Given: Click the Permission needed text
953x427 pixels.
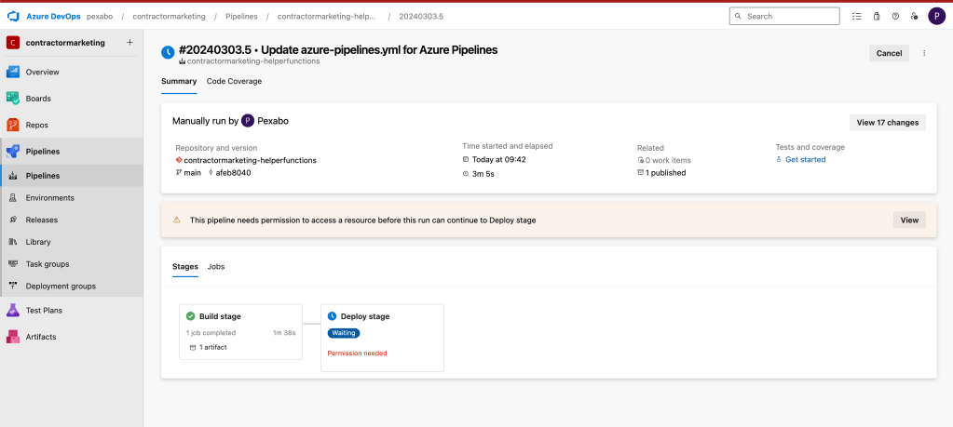Looking at the screenshot, I should (358, 353).
